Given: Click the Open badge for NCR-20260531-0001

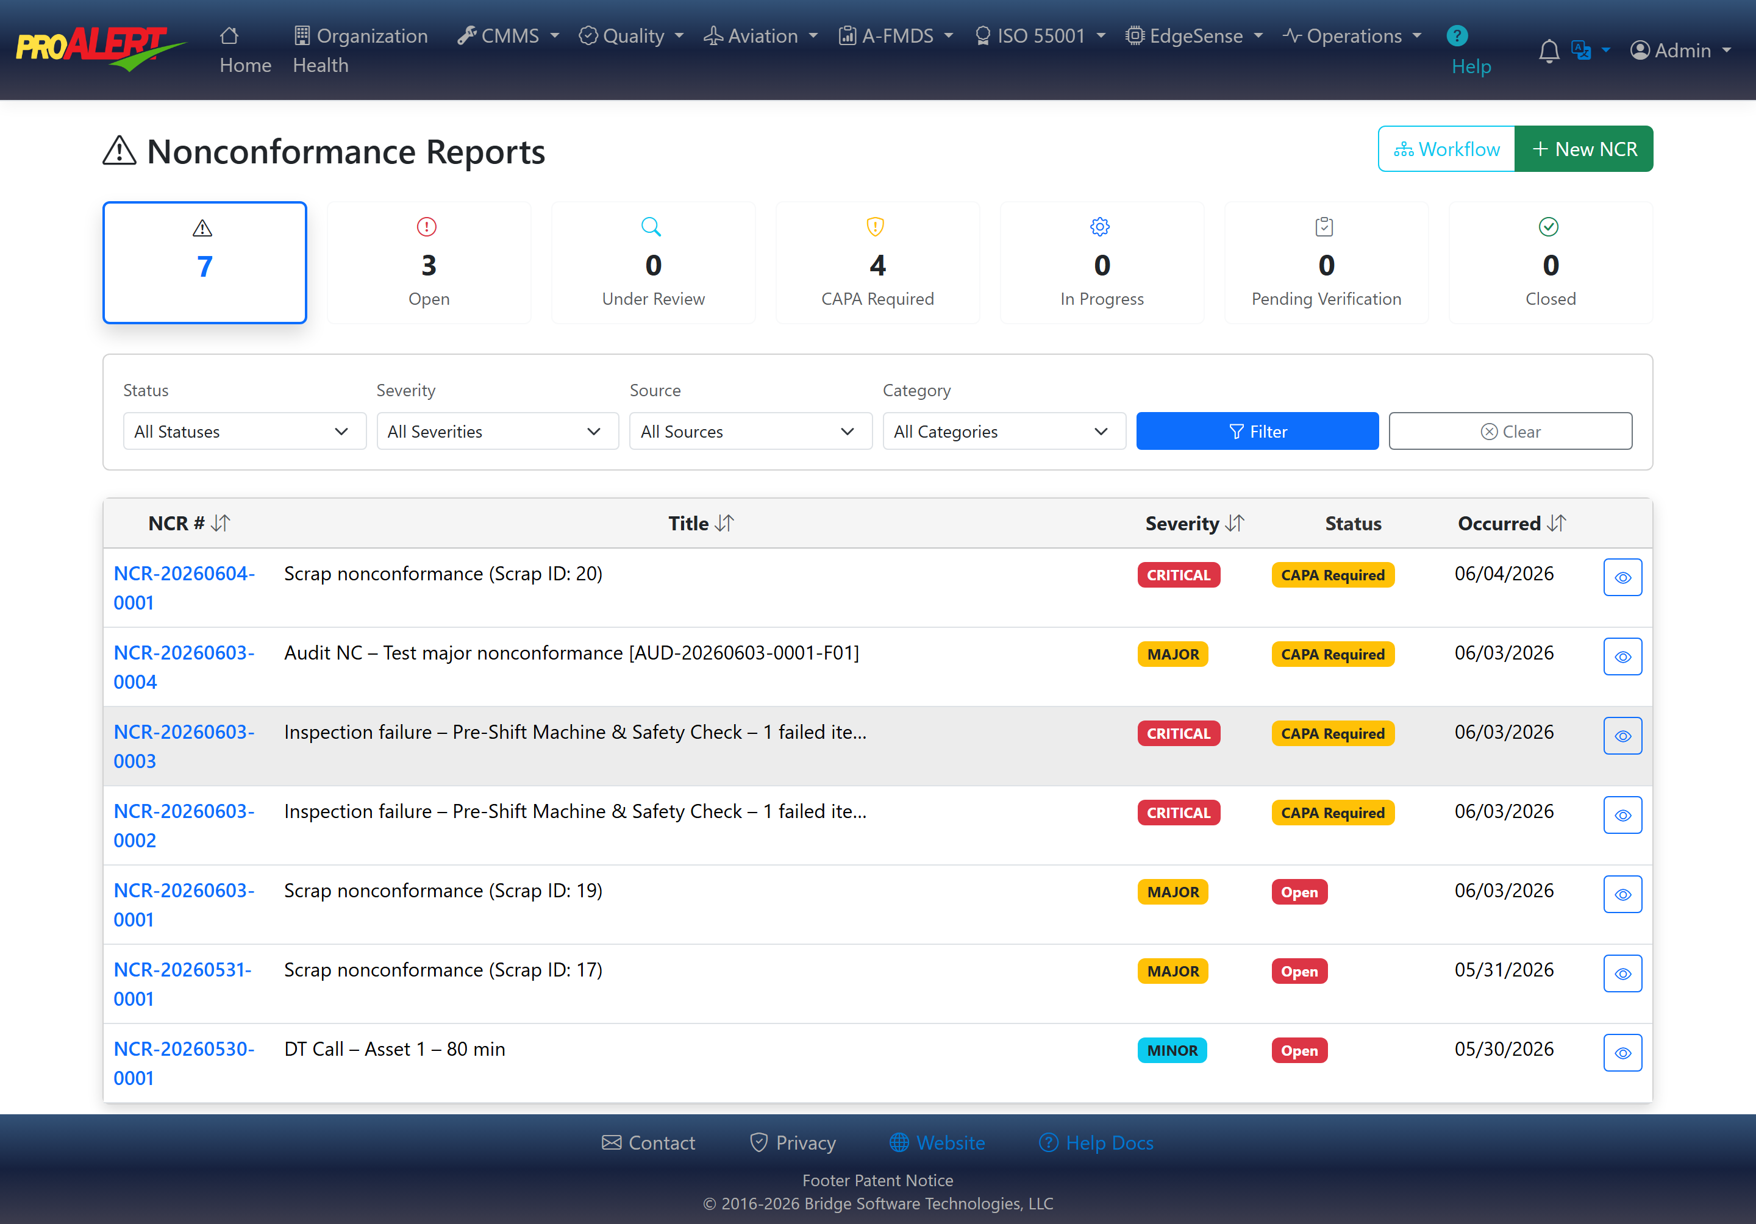Looking at the screenshot, I should [x=1299, y=971].
